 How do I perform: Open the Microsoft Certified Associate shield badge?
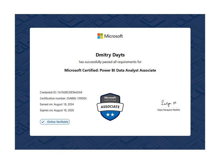[110, 107]
